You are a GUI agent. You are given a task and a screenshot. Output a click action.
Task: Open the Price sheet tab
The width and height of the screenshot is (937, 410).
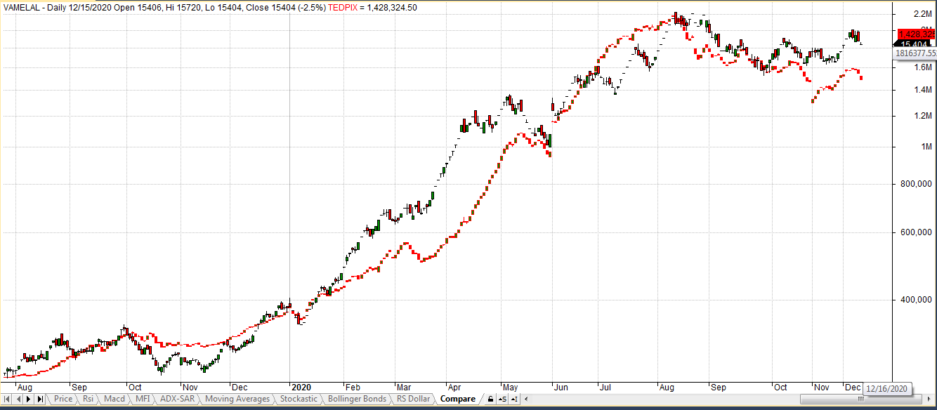tap(63, 399)
